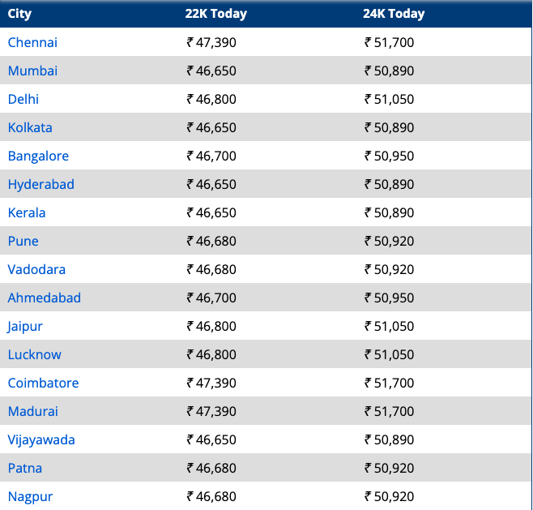Open the Coimbatore link
Image resolution: width=533 pixels, height=510 pixels.
pyautogui.click(x=43, y=383)
